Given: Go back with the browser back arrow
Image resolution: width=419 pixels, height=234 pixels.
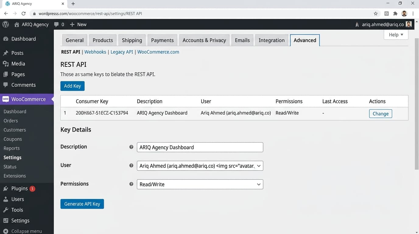Looking at the screenshot, I should coord(6,13).
